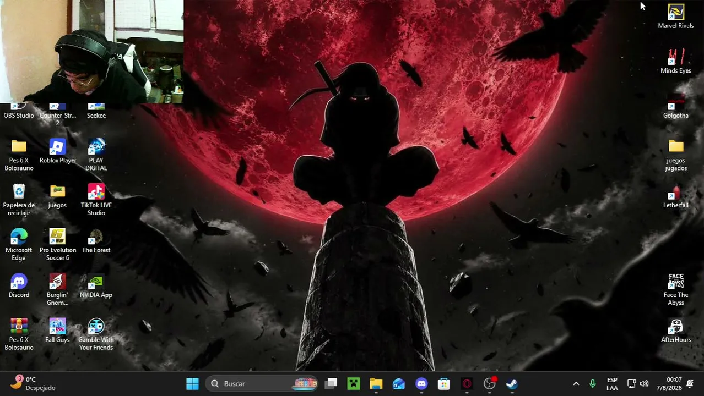The height and width of the screenshot is (396, 704).
Task: Open the notifications bell icon
Action: point(690,384)
